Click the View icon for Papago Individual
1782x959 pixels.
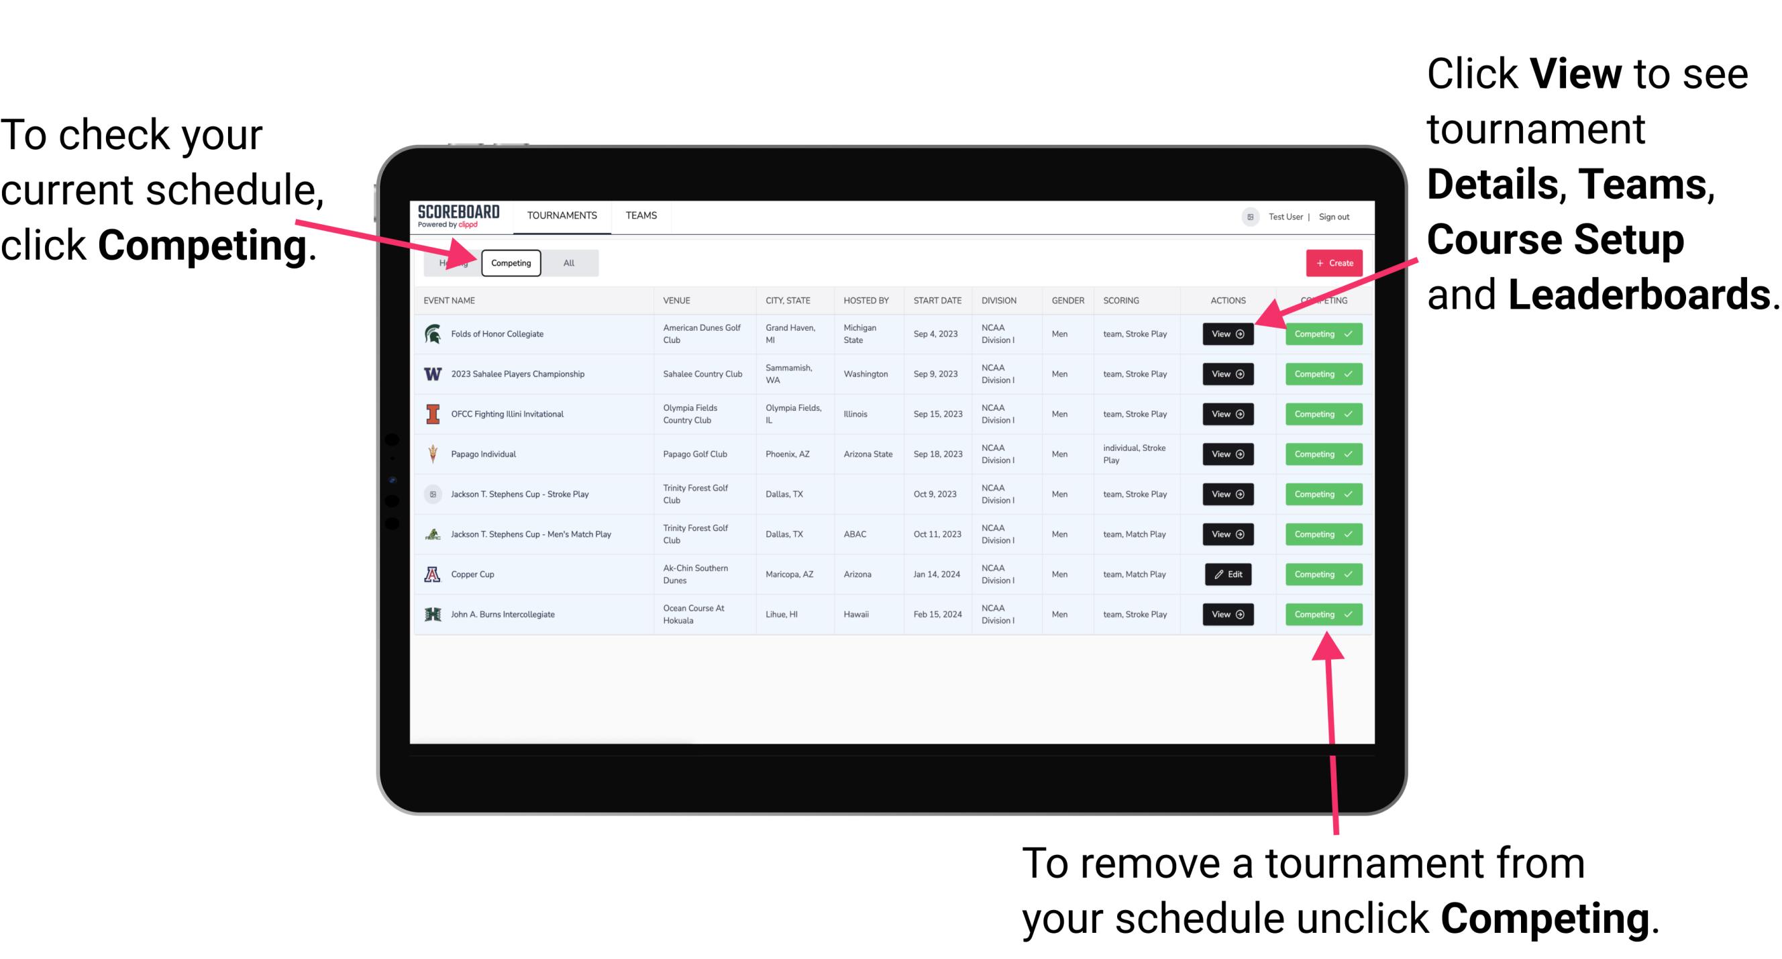point(1227,455)
